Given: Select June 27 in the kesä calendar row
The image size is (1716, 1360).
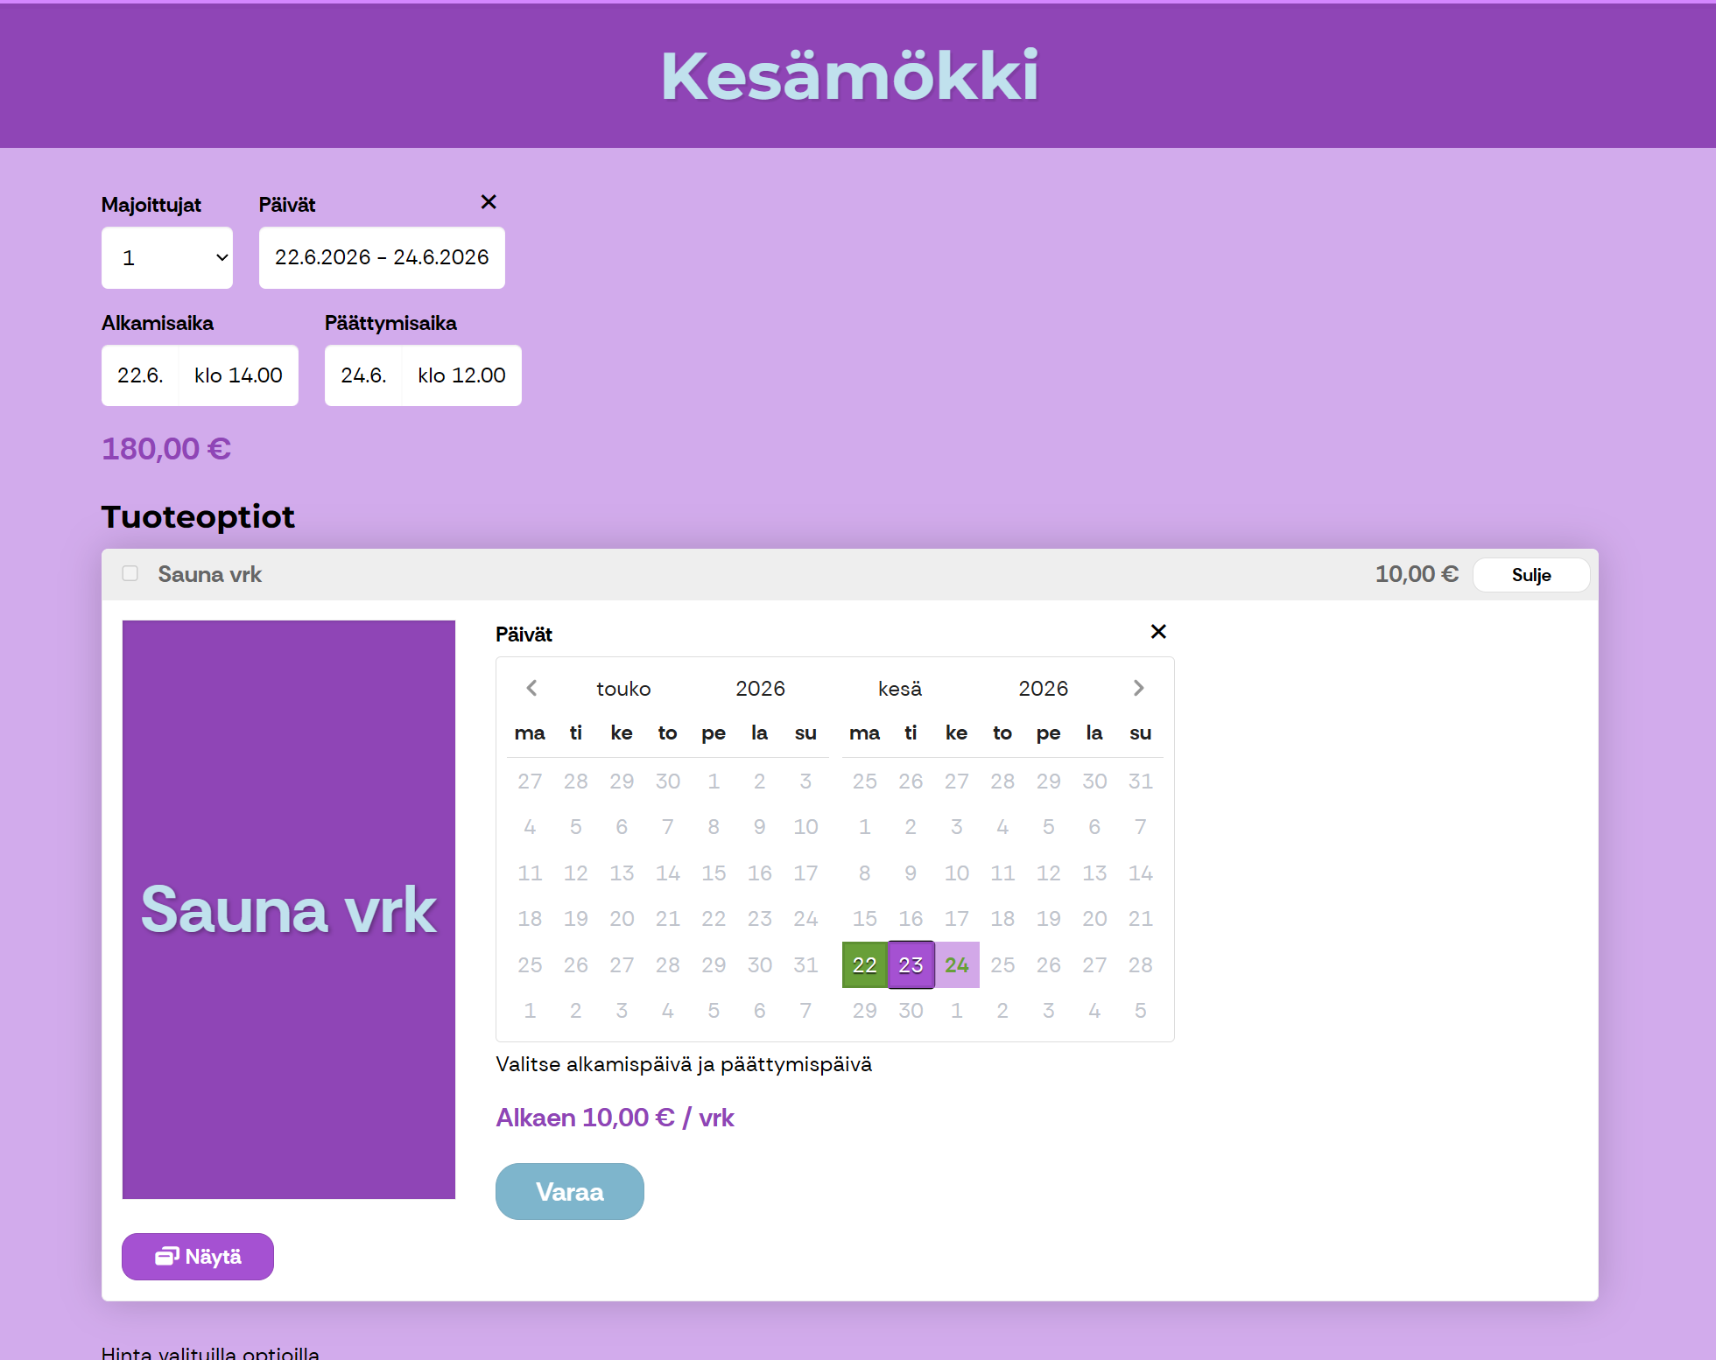Looking at the screenshot, I should (1094, 964).
